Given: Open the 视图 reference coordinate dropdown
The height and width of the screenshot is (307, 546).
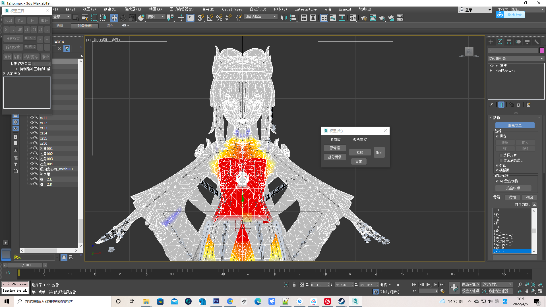Looking at the screenshot, I should pyautogui.click(x=156, y=17).
